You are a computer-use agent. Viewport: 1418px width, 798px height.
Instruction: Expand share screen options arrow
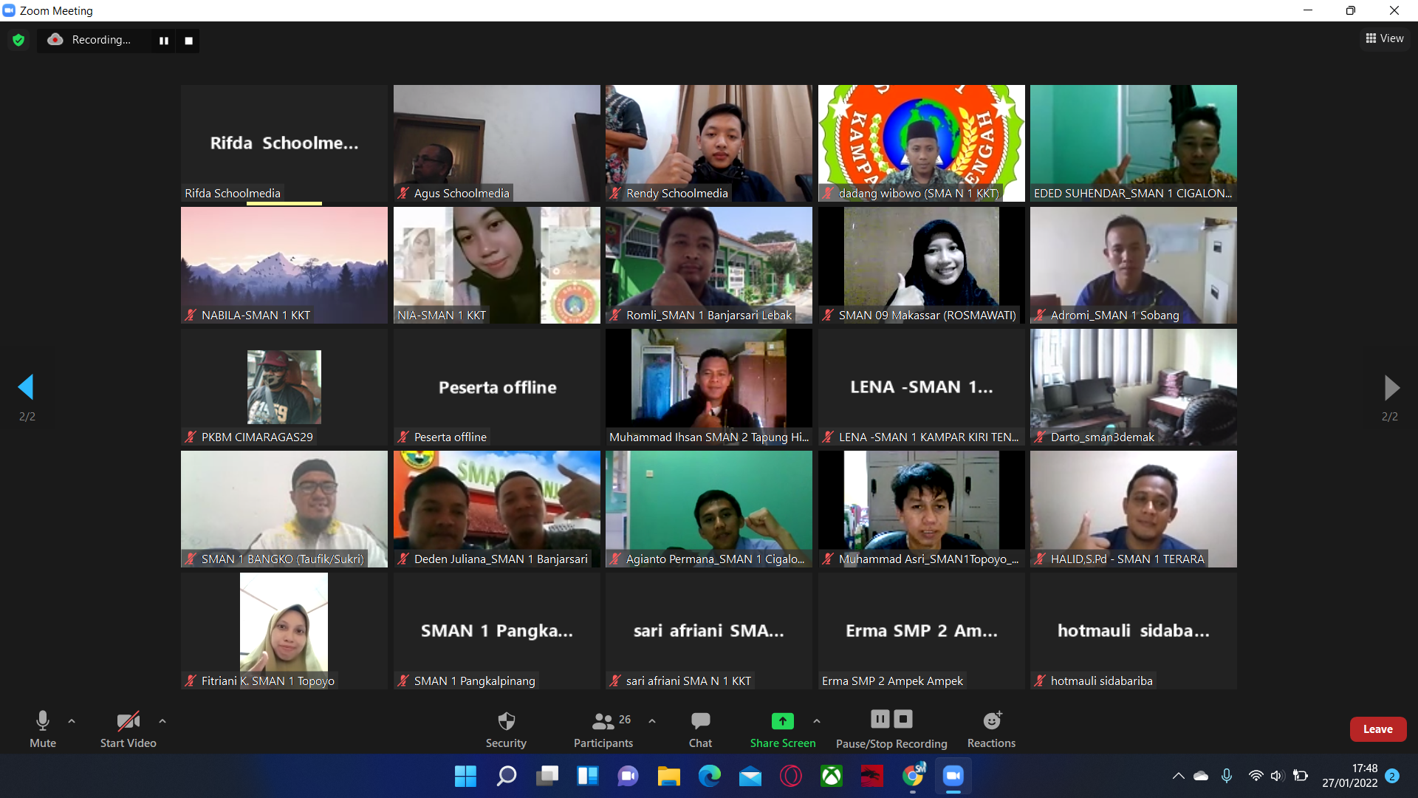coord(817,720)
